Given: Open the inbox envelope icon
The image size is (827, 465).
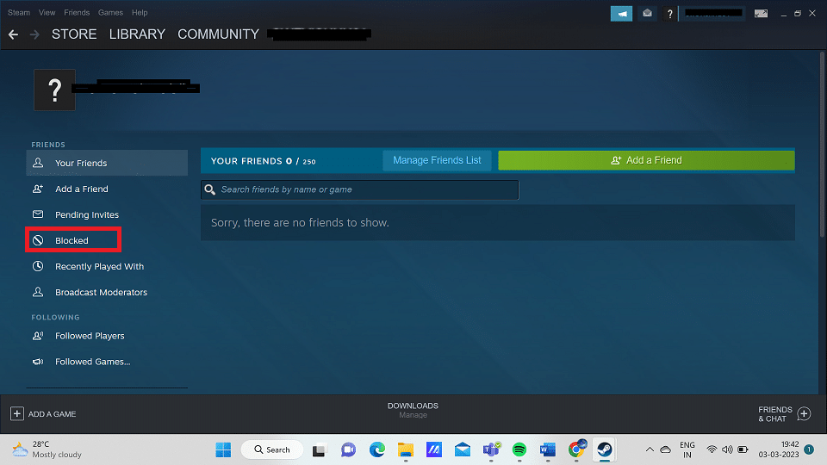Looking at the screenshot, I should coord(647,14).
